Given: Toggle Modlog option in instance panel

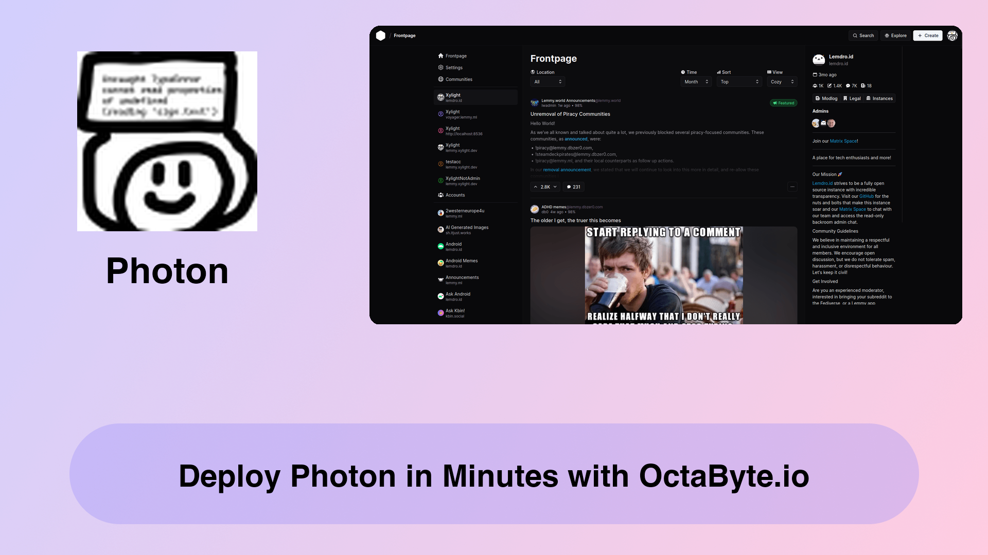Looking at the screenshot, I should (826, 98).
